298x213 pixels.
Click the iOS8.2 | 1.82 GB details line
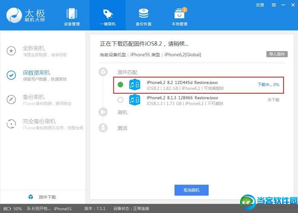click(185, 88)
